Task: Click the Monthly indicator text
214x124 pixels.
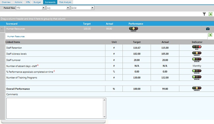Action: pos(197,66)
